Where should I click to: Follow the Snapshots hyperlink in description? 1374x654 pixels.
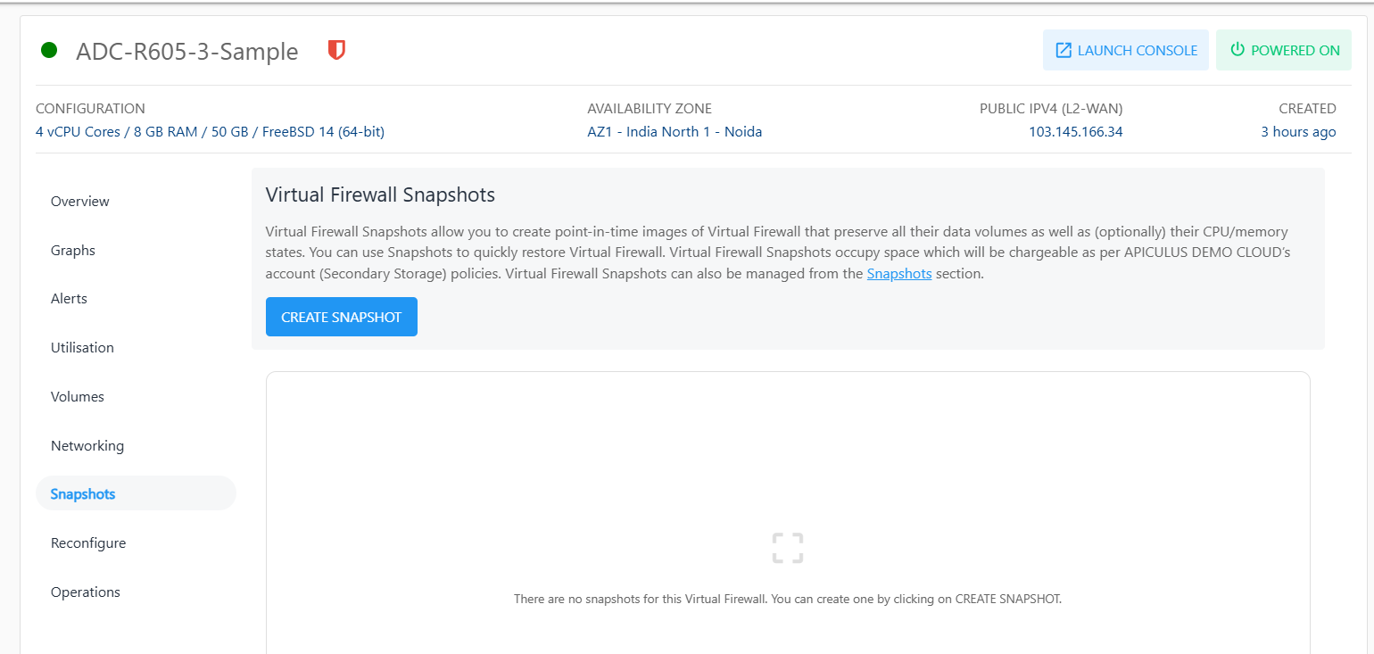pos(898,274)
